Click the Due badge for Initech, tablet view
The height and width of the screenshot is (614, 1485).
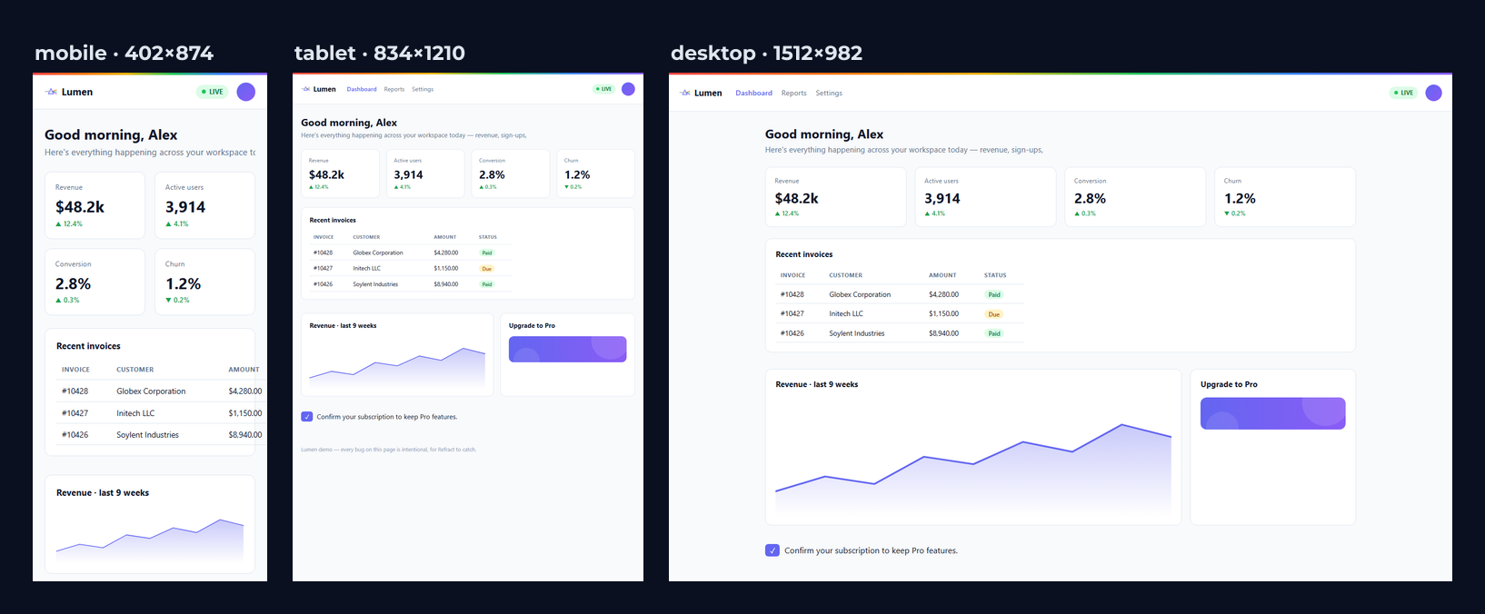click(x=487, y=269)
